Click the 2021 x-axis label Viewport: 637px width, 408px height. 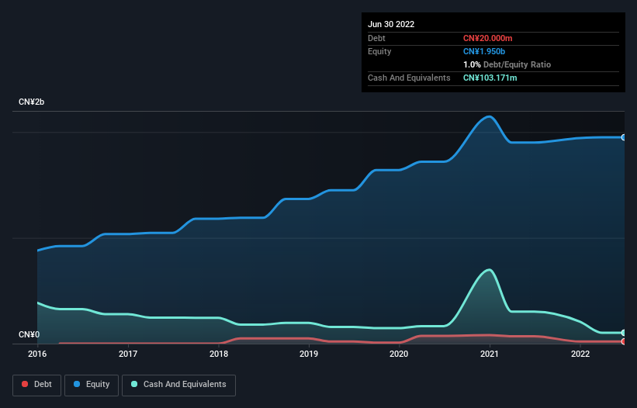(490, 354)
